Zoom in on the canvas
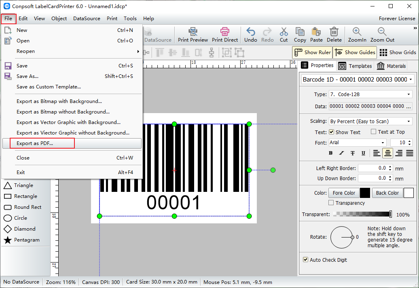The width and height of the screenshot is (419, 288). [357, 35]
